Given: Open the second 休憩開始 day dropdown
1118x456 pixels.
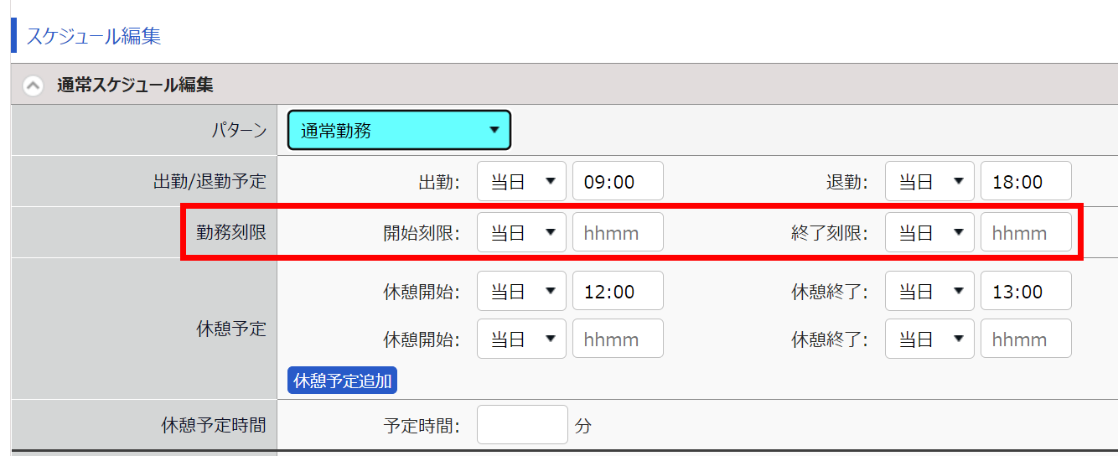Looking at the screenshot, I should 522,339.
